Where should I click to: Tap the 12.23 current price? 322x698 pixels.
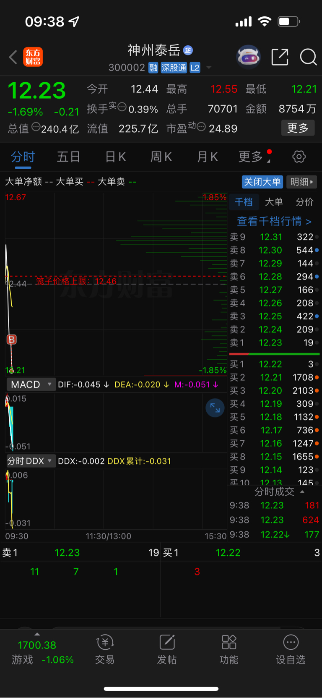tap(37, 91)
